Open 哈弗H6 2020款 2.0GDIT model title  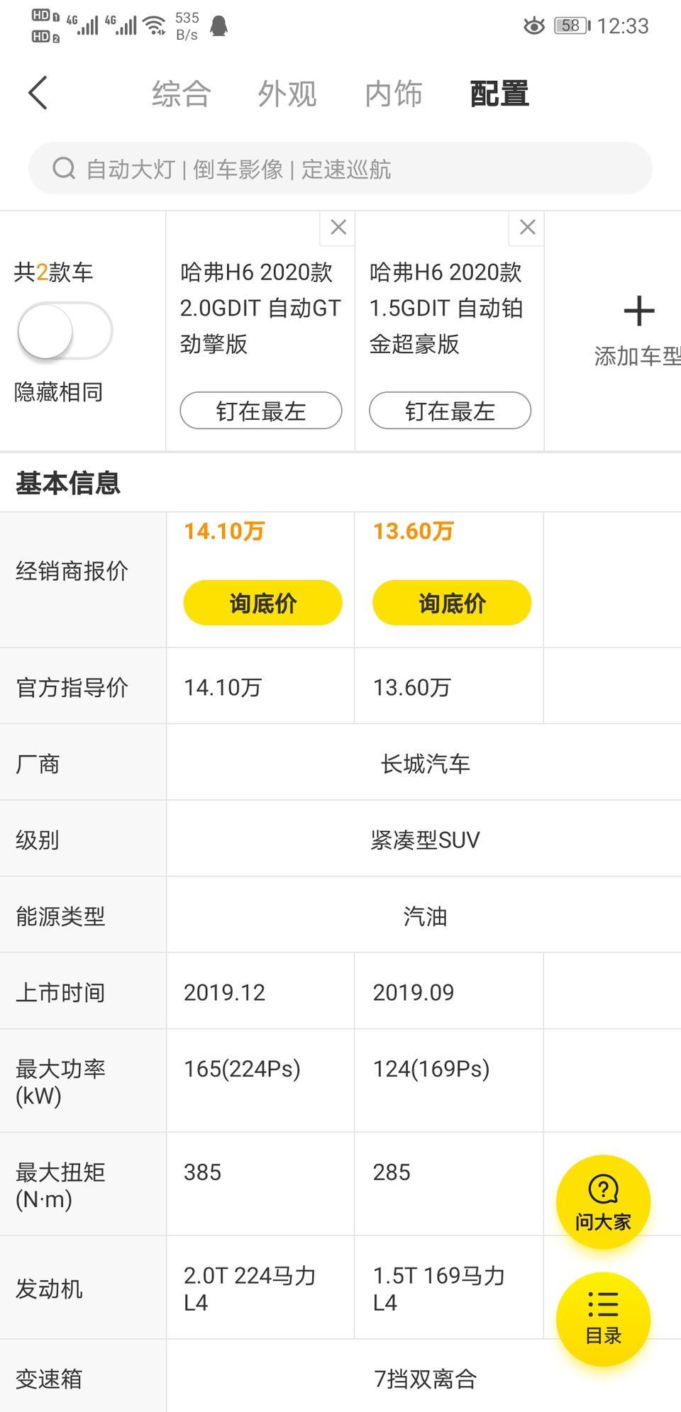coord(260,308)
